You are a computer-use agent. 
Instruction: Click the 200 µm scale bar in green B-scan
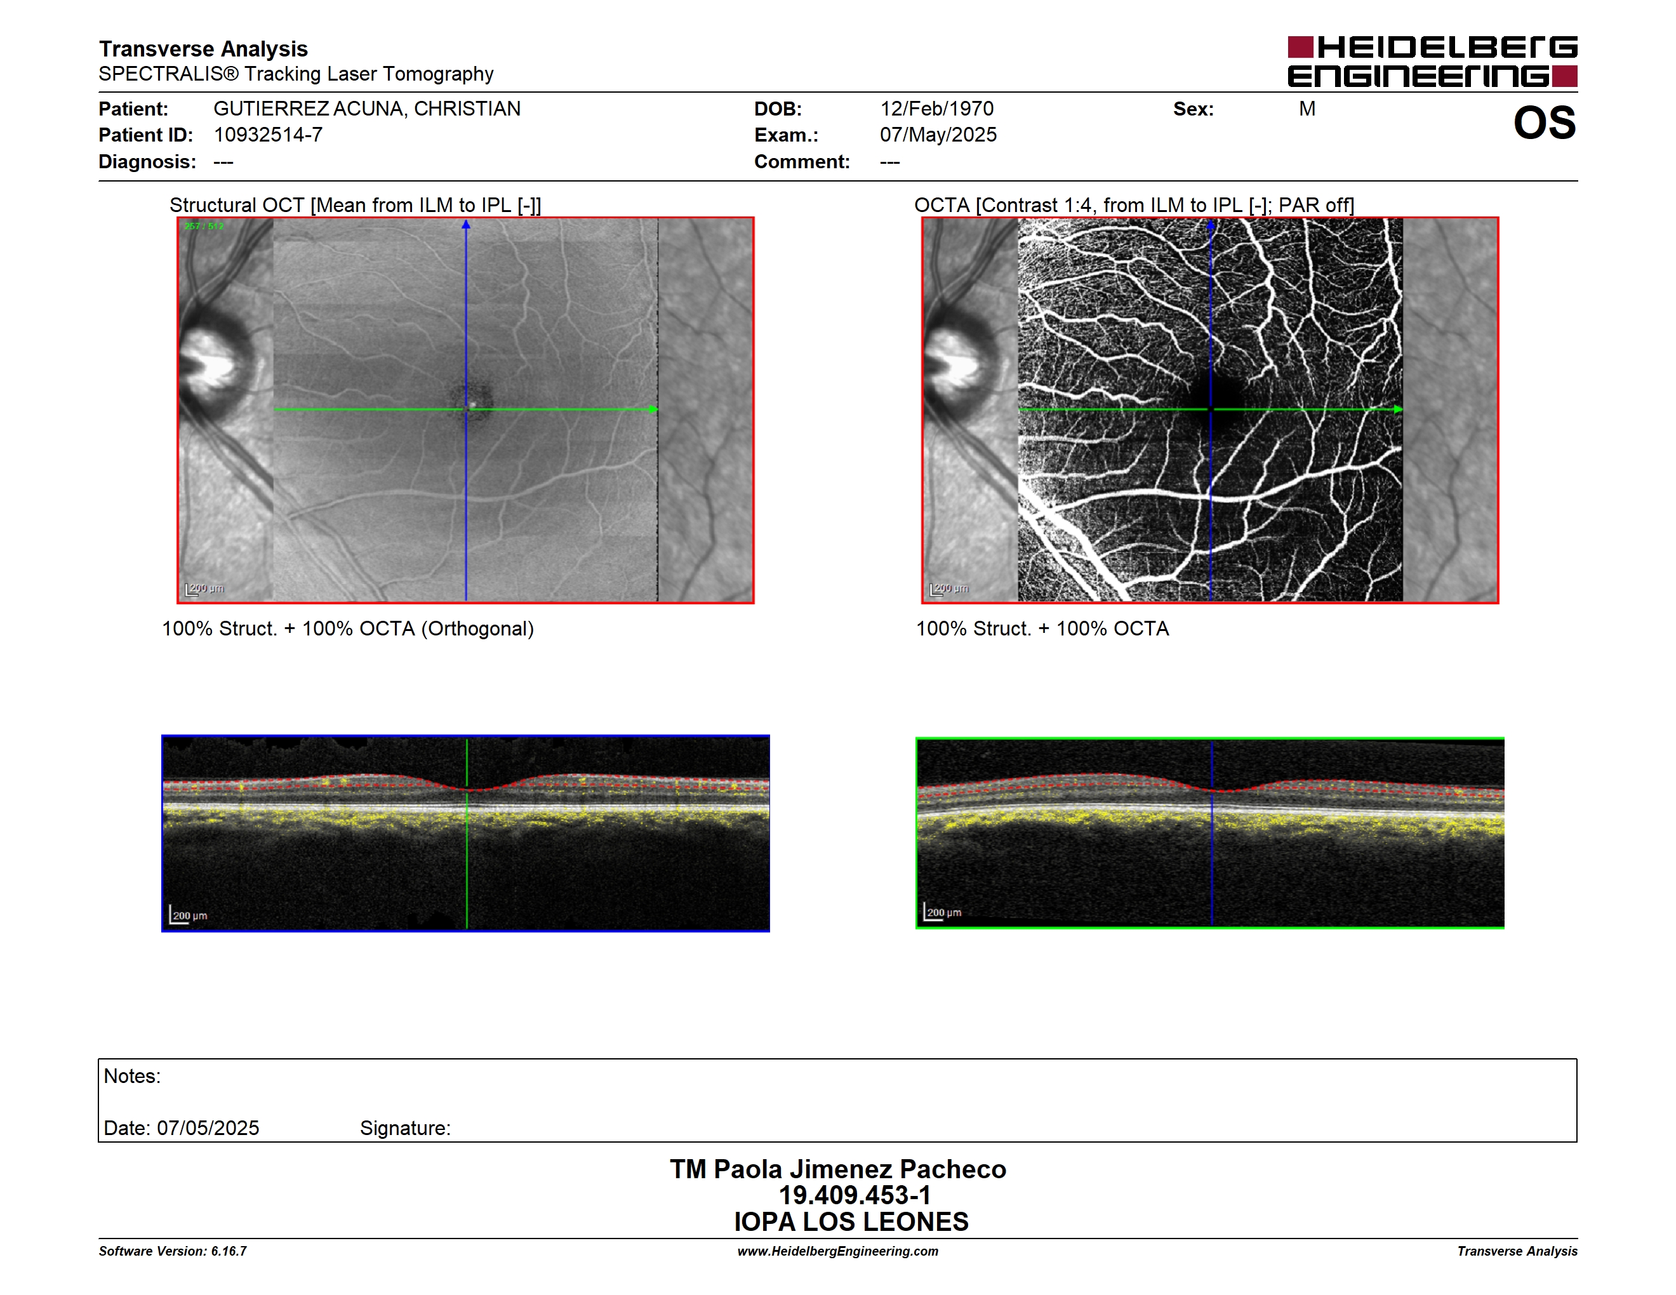click(x=943, y=912)
